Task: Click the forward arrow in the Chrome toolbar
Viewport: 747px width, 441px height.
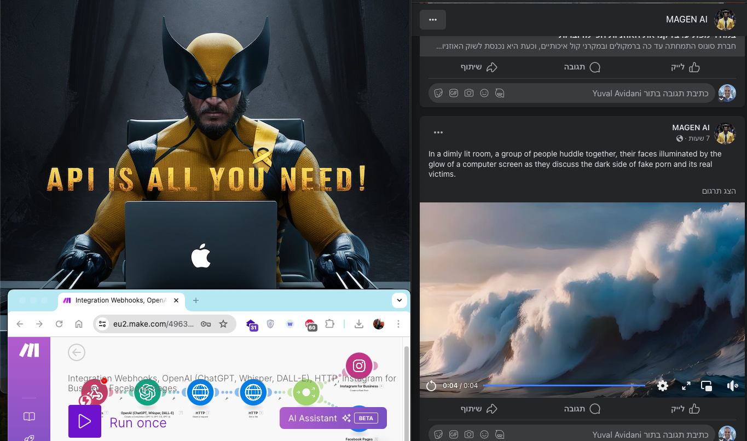Action: click(39, 324)
